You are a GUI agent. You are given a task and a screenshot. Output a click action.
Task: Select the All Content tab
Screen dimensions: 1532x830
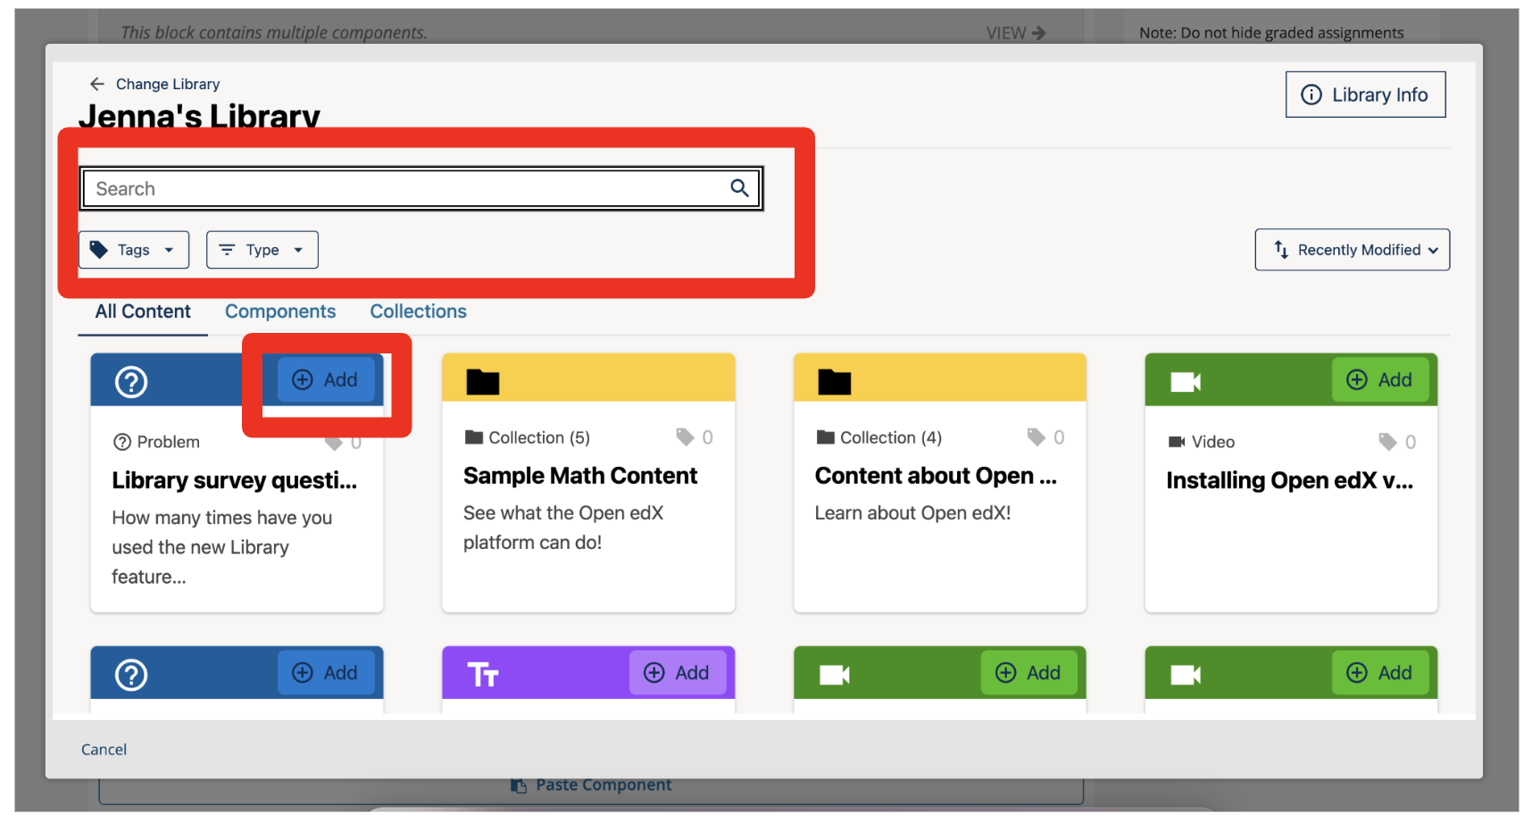[143, 311]
